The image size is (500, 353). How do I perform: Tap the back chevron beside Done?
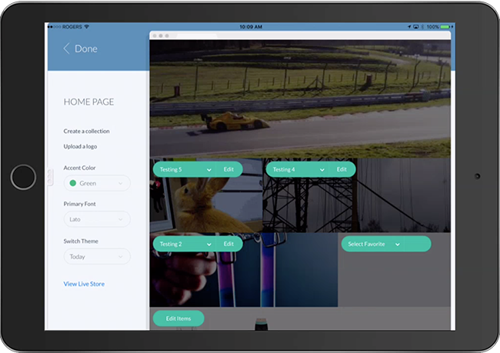(66, 48)
